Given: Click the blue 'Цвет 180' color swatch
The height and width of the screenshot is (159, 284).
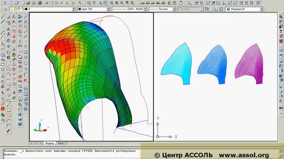Looking at the screenshot, I should 79,9.
